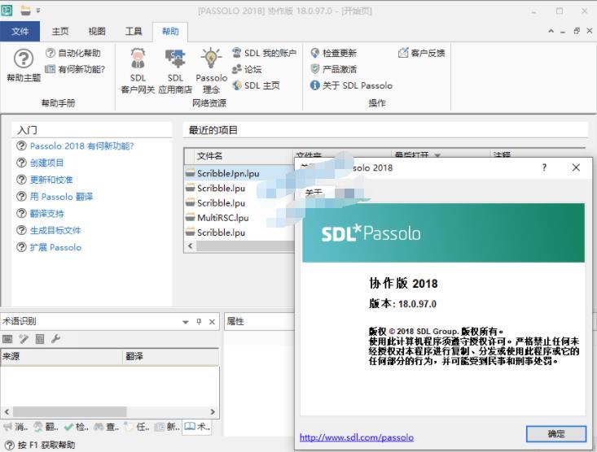Screen dimensions: 597x452
Task: Open Passolo Ideas (理念) lightbulb
Action: (x=211, y=71)
